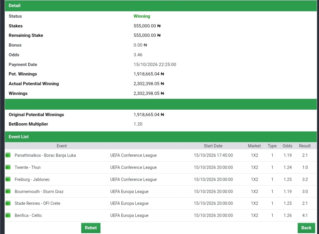Select the Result column header

click(x=305, y=146)
